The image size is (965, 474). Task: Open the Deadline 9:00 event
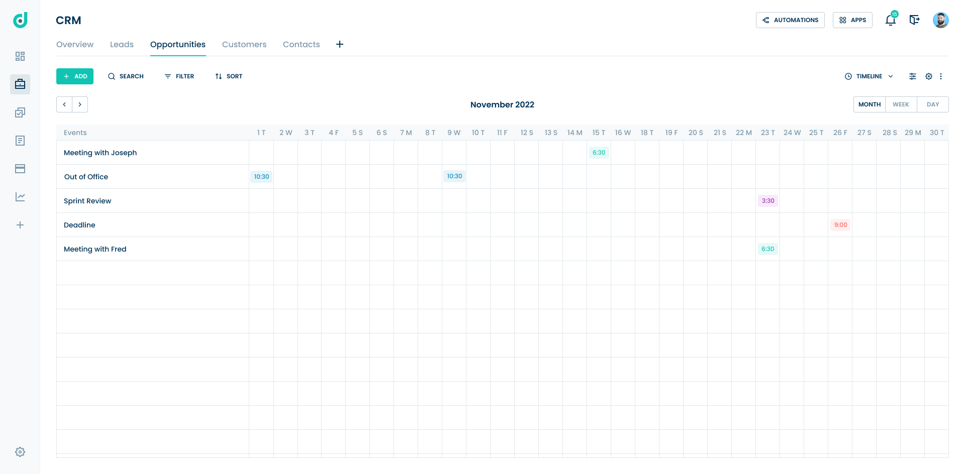tap(840, 225)
